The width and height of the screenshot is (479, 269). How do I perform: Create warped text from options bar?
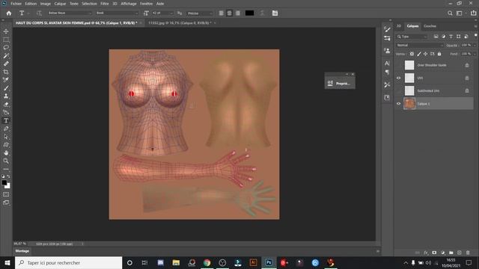pyautogui.click(x=262, y=13)
